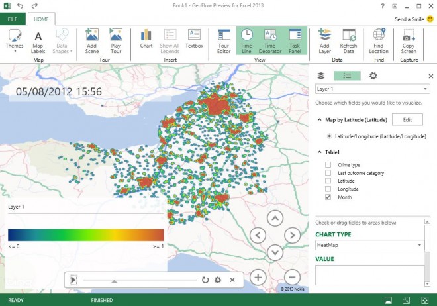Click the timeline position marker
The height and width of the screenshot is (306, 437).
115,281
